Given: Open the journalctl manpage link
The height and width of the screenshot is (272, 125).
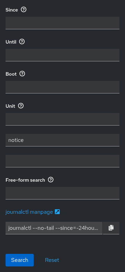Looking at the screenshot, I should (29, 212).
